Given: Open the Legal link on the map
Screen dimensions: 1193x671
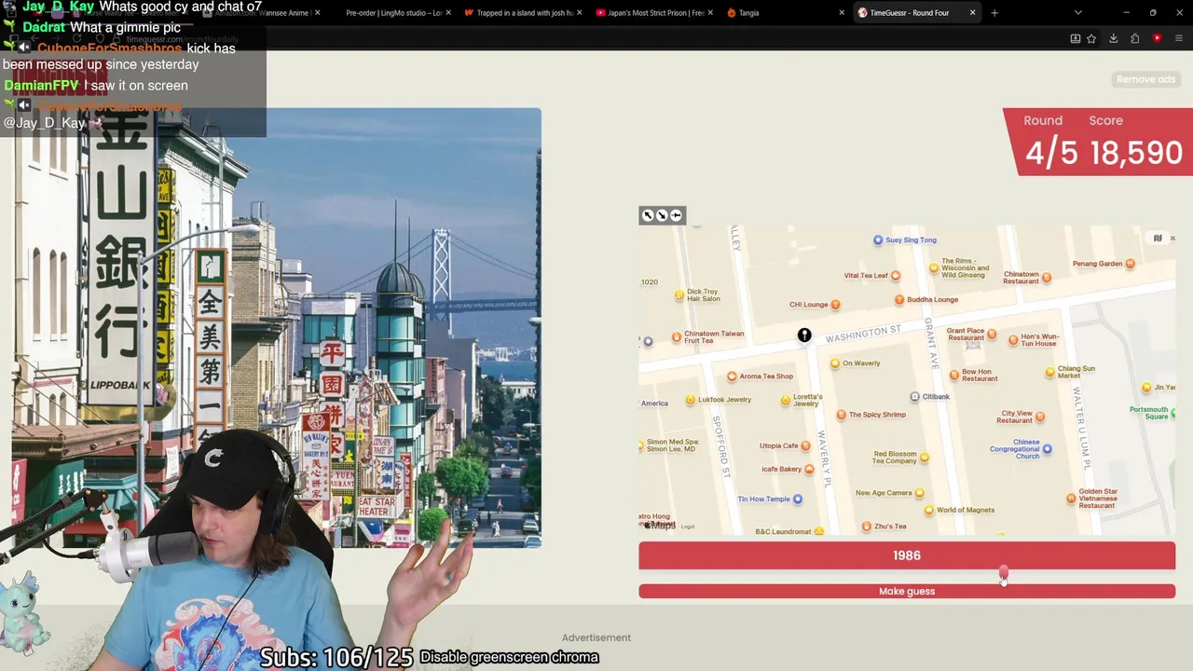Looking at the screenshot, I should (688, 527).
